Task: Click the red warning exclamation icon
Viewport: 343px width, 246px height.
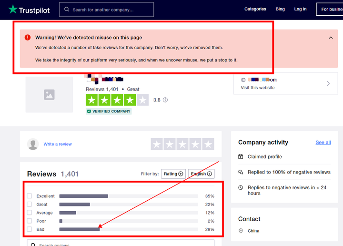Action: (x=28, y=38)
